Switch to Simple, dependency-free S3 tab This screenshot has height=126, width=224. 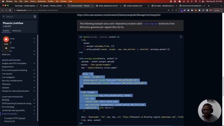108,6
